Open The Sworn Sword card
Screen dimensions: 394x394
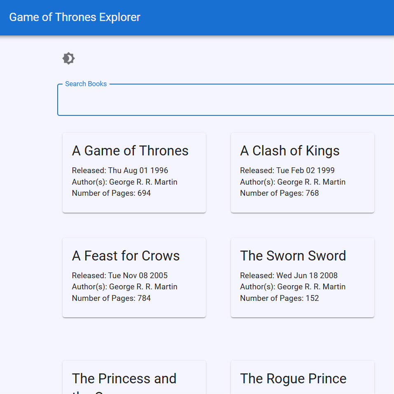coord(302,277)
